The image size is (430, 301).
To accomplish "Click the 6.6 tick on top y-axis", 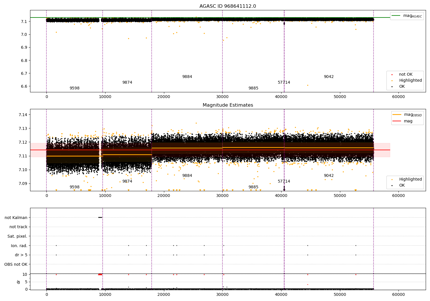I will 24,86.
